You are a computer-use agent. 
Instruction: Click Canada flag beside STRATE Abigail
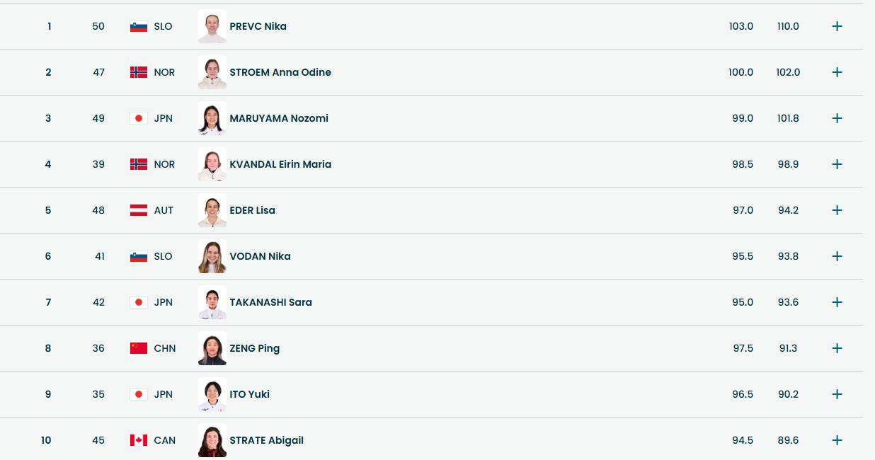coord(138,440)
